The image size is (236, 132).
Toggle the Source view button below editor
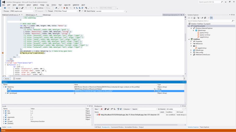click(6, 79)
